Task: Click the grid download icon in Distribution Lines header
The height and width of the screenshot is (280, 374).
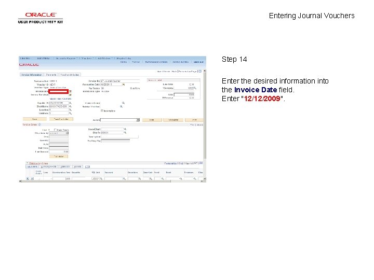Action: pos(201,163)
